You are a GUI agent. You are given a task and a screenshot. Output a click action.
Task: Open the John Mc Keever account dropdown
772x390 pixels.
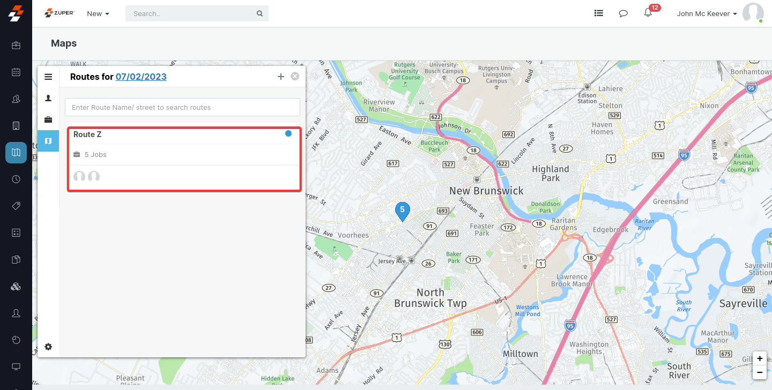[706, 13]
